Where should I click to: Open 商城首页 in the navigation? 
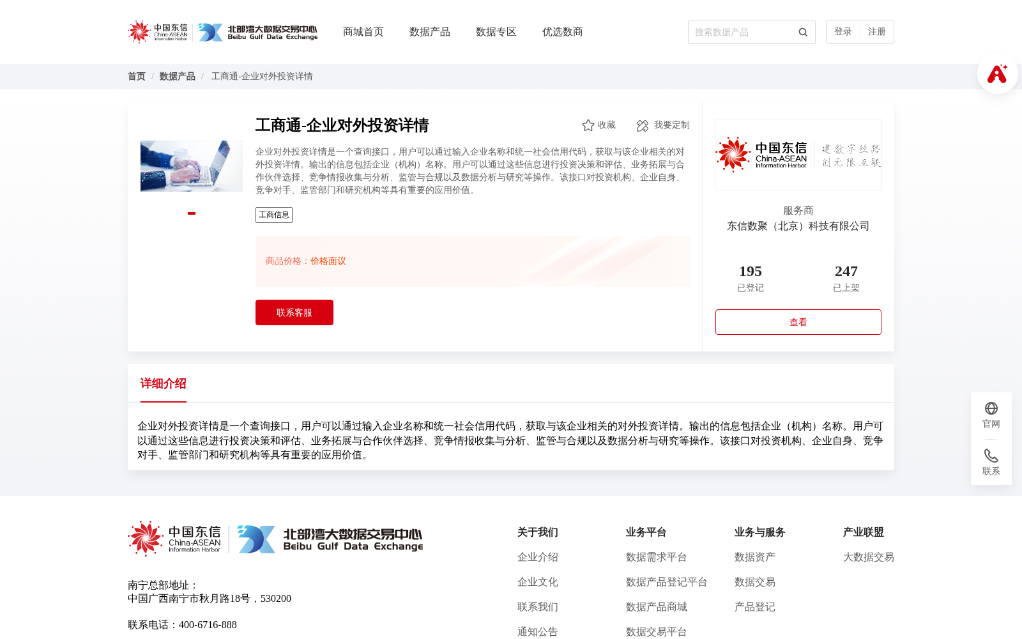(363, 32)
